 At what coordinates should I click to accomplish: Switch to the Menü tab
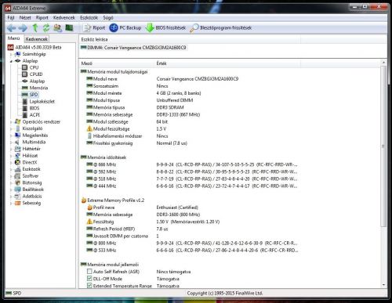[x=14, y=38]
